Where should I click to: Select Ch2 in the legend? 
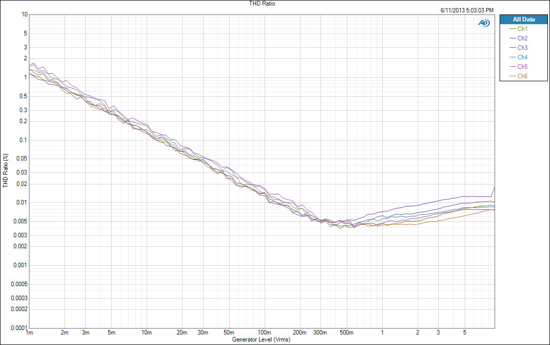tap(522, 38)
